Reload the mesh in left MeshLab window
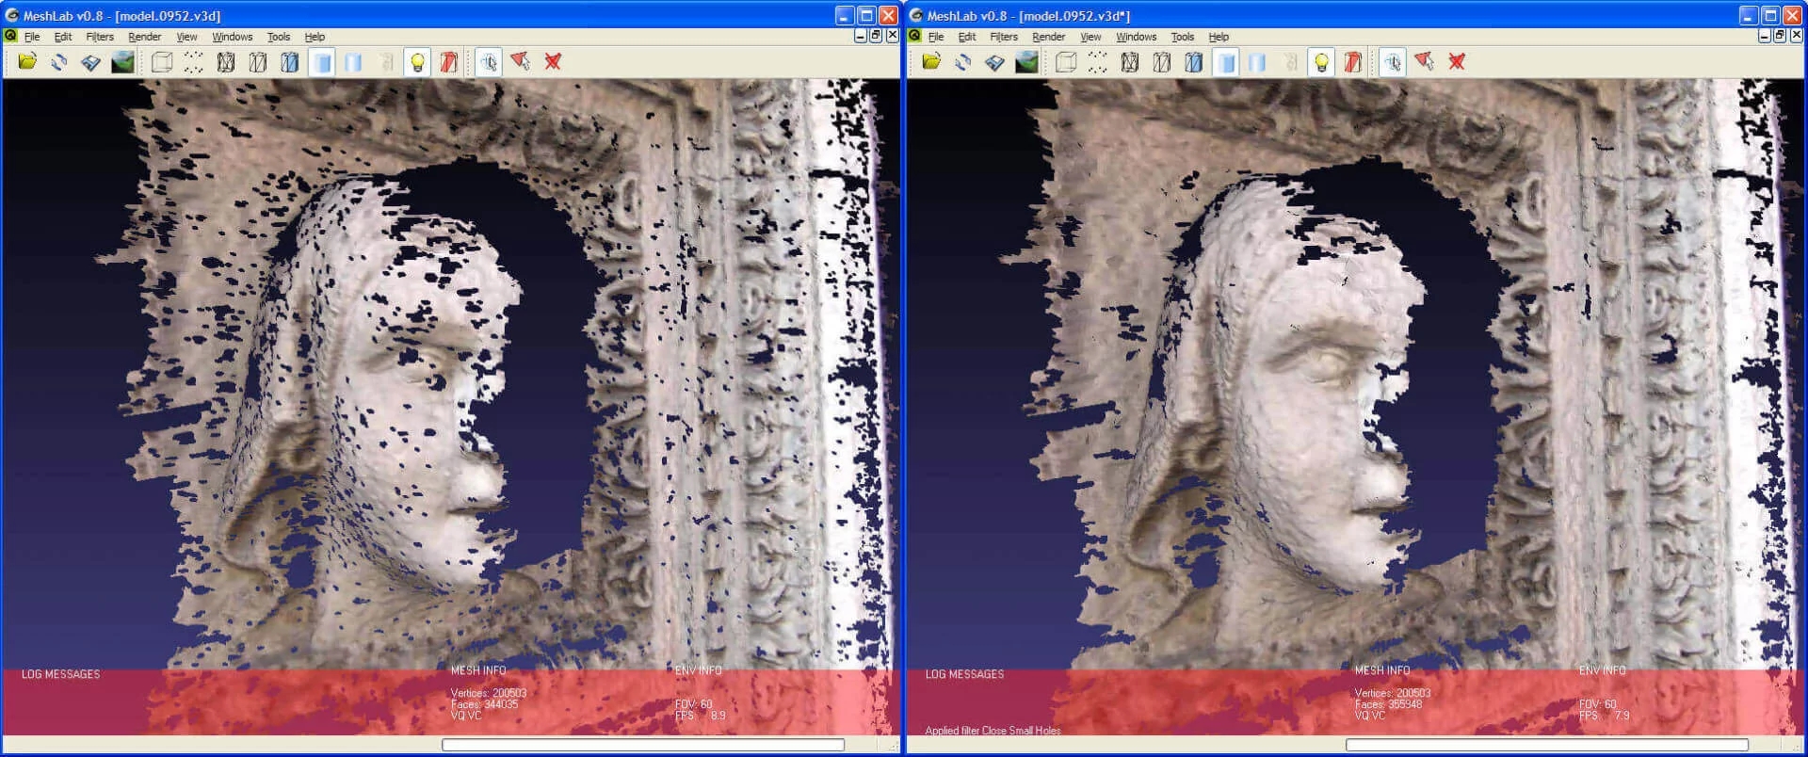 pyautogui.click(x=59, y=62)
